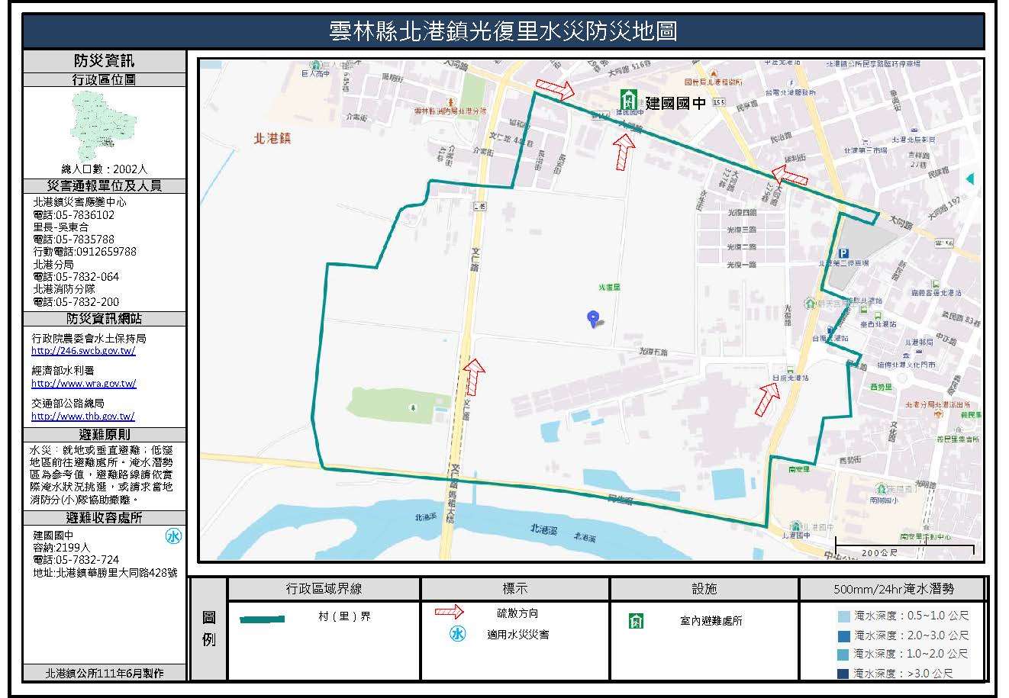This screenshot has height=698, width=1009.
Task: Click the evacuation arrow next to 文仁路
Action: (475, 377)
